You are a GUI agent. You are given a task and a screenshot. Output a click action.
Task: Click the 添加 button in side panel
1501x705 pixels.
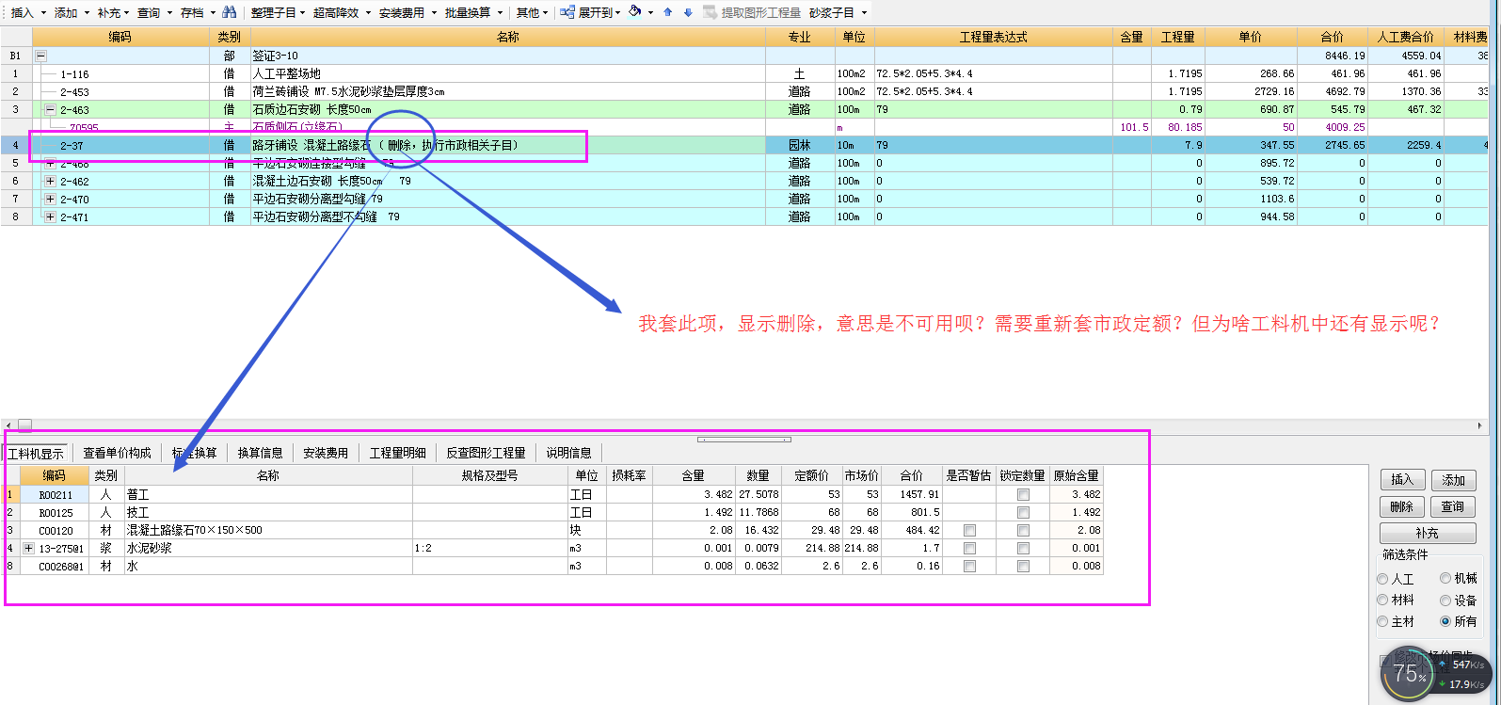pyautogui.click(x=1453, y=480)
